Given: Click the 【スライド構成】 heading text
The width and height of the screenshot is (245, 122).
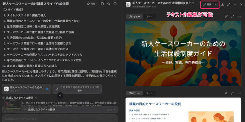Looking at the screenshot, I should pyautogui.click(x=13, y=10).
